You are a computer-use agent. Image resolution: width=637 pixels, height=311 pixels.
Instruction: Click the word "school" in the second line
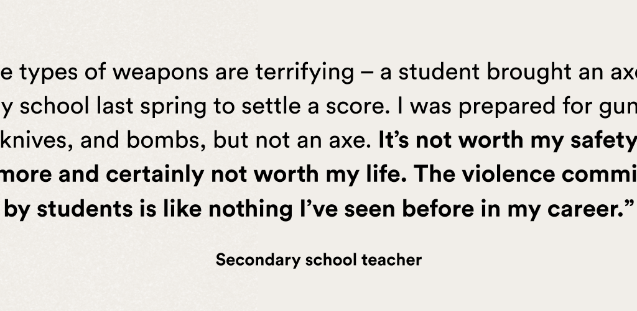click(54, 107)
